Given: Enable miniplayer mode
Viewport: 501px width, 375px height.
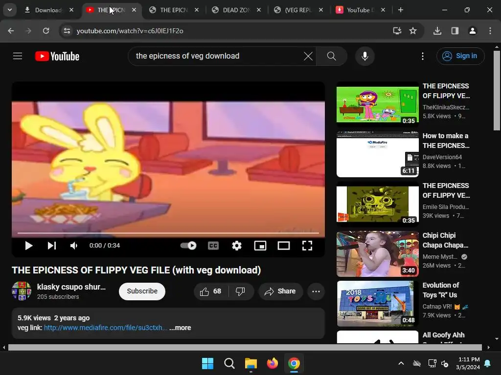Looking at the screenshot, I should coord(260,246).
